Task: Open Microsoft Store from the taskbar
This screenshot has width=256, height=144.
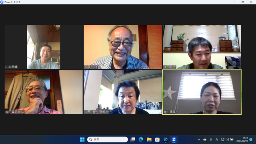Action: [157, 140]
